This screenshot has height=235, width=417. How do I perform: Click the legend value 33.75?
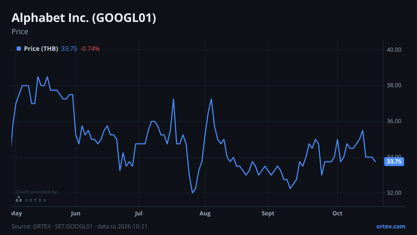[x=69, y=49]
